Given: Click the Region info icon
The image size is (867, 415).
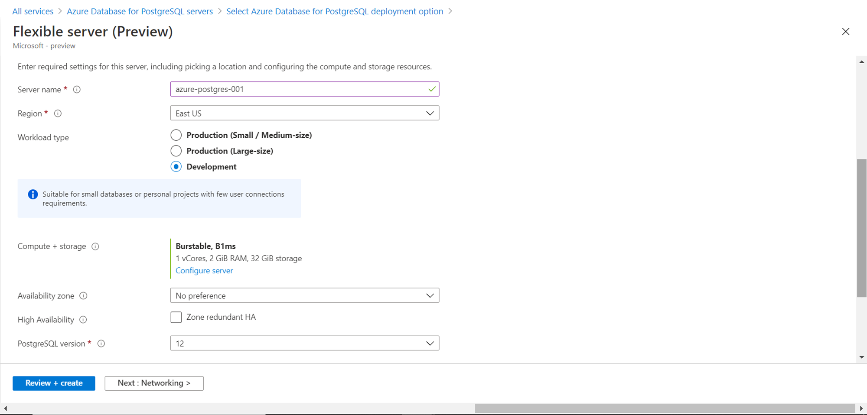Looking at the screenshot, I should 58,113.
